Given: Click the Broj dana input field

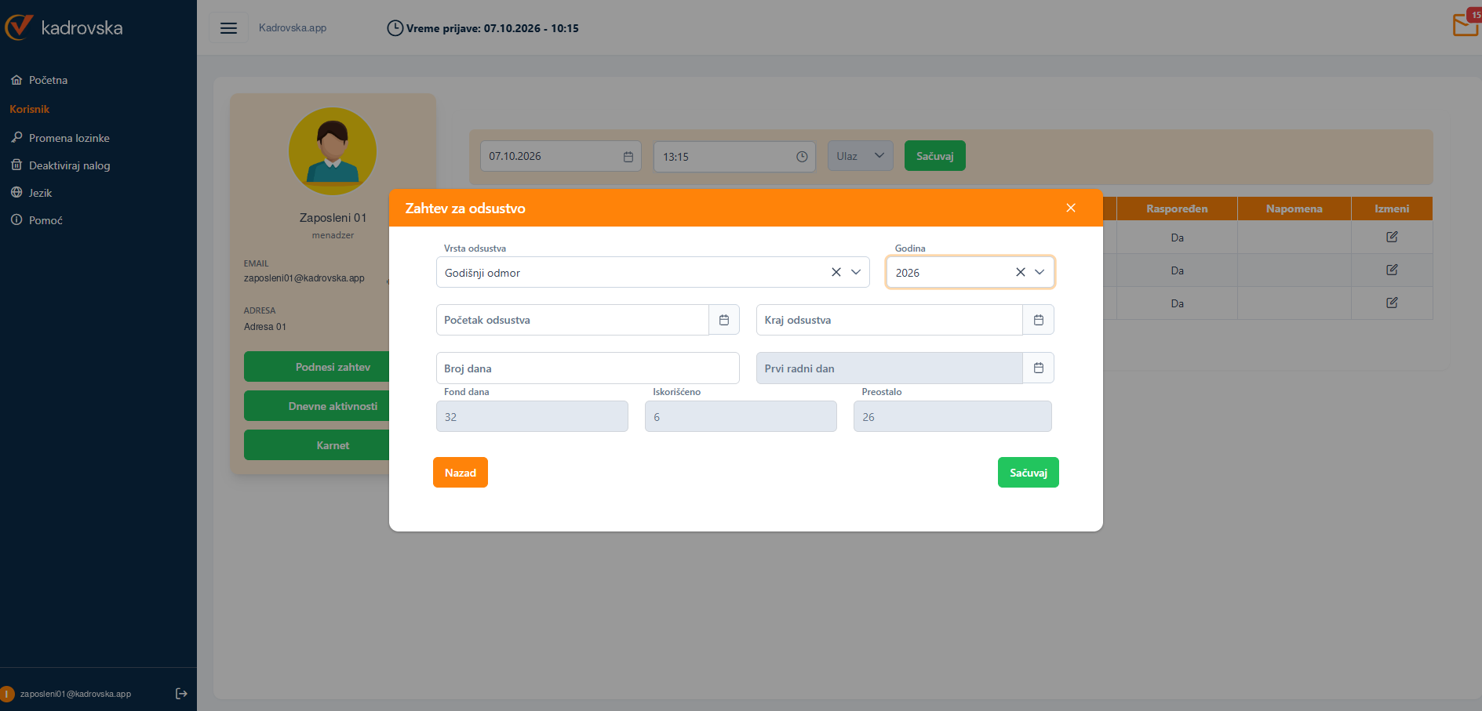Looking at the screenshot, I should [588, 368].
